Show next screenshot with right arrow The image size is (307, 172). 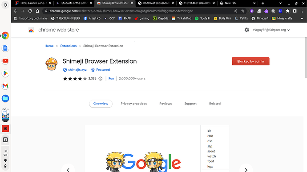point(246,169)
